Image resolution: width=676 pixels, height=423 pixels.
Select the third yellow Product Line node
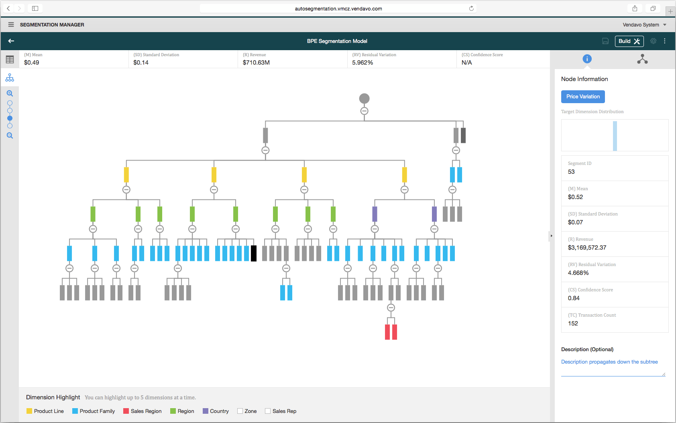(x=304, y=175)
